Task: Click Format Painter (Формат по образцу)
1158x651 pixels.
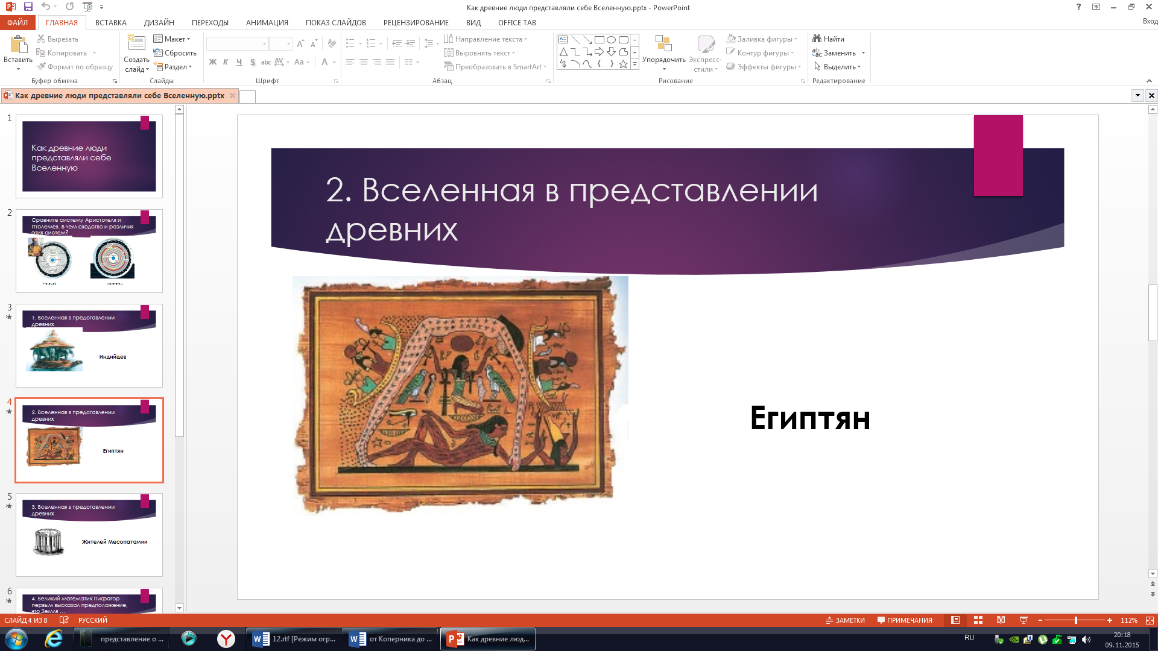Action: click(x=75, y=67)
